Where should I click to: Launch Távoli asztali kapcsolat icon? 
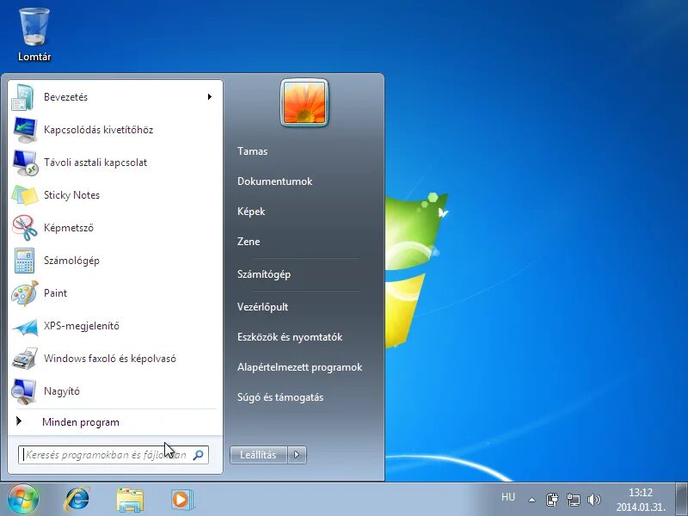point(25,163)
